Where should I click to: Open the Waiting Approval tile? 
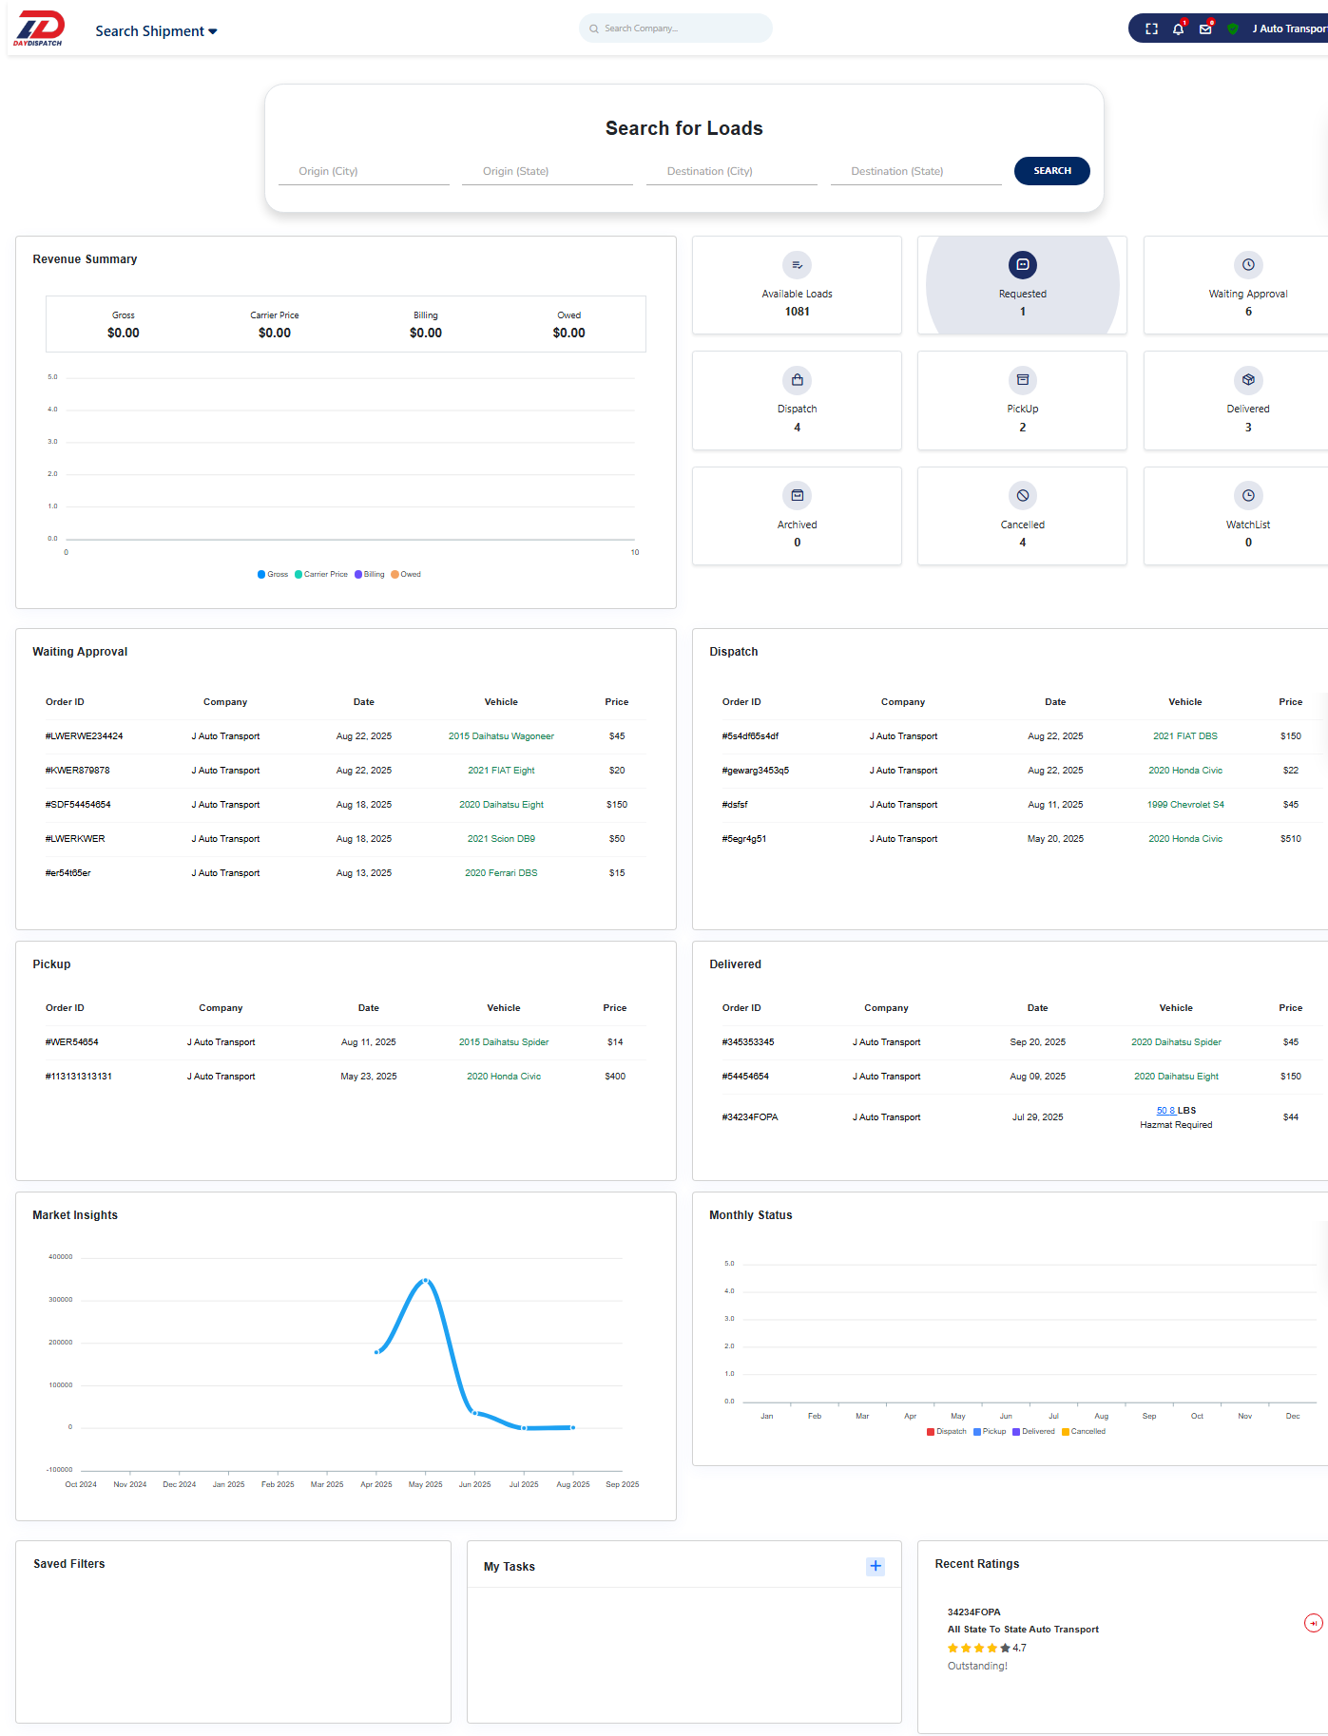click(x=1247, y=285)
